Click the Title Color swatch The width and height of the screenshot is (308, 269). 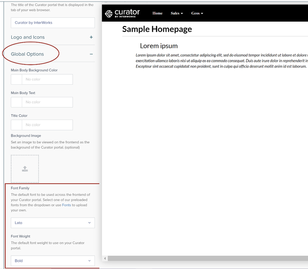click(17, 125)
